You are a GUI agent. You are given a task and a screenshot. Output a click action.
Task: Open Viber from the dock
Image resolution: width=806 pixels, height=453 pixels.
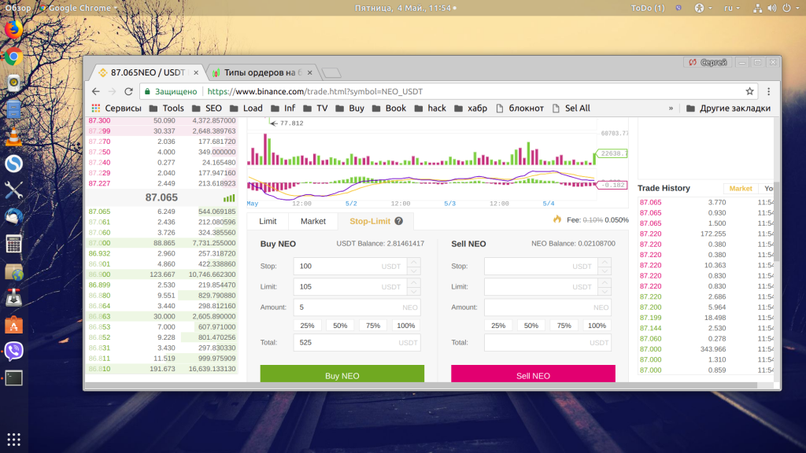(x=13, y=352)
